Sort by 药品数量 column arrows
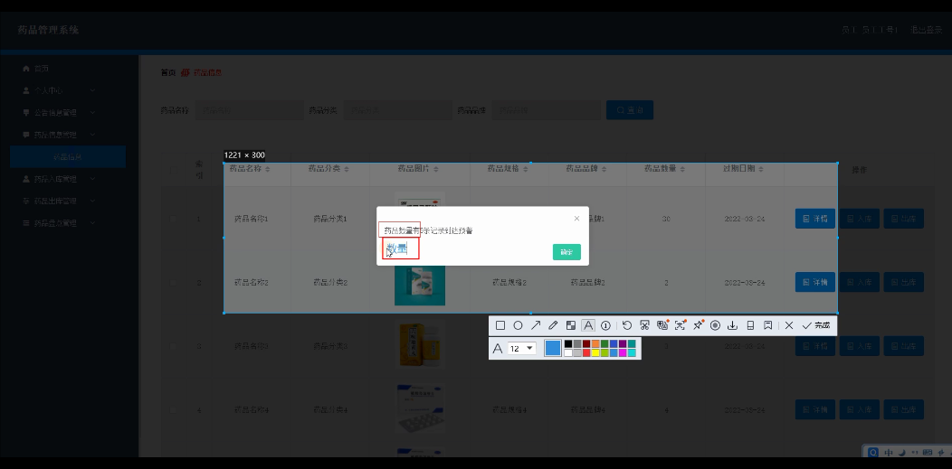Viewport: 952px width, 469px height. 682,169
